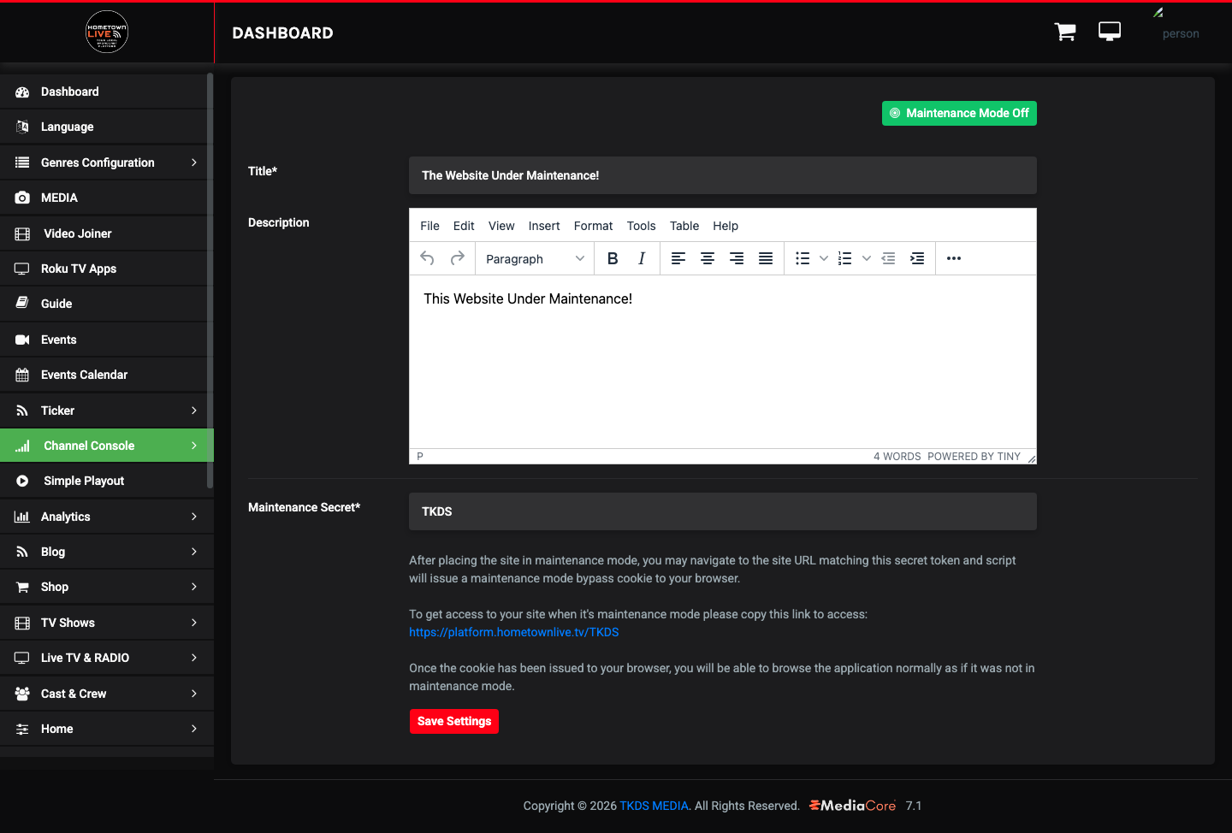Viewport: 1232px width, 833px height.
Task: Toggle italic formatting in editor
Action: (642, 258)
